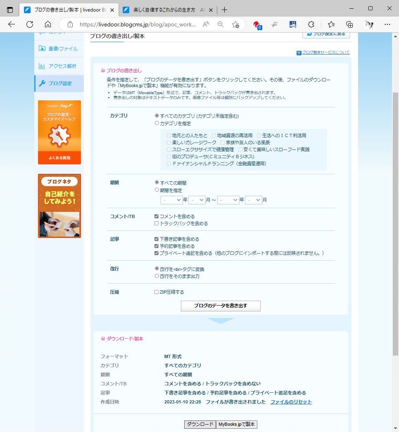Click the ダウンロード button
The image size is (399, 432).
[200, 424]
